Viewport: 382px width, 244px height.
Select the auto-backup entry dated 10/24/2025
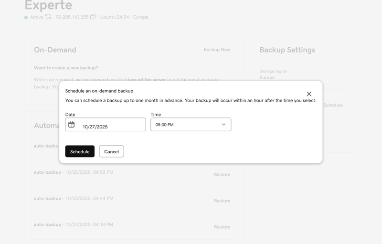[74, 224]
